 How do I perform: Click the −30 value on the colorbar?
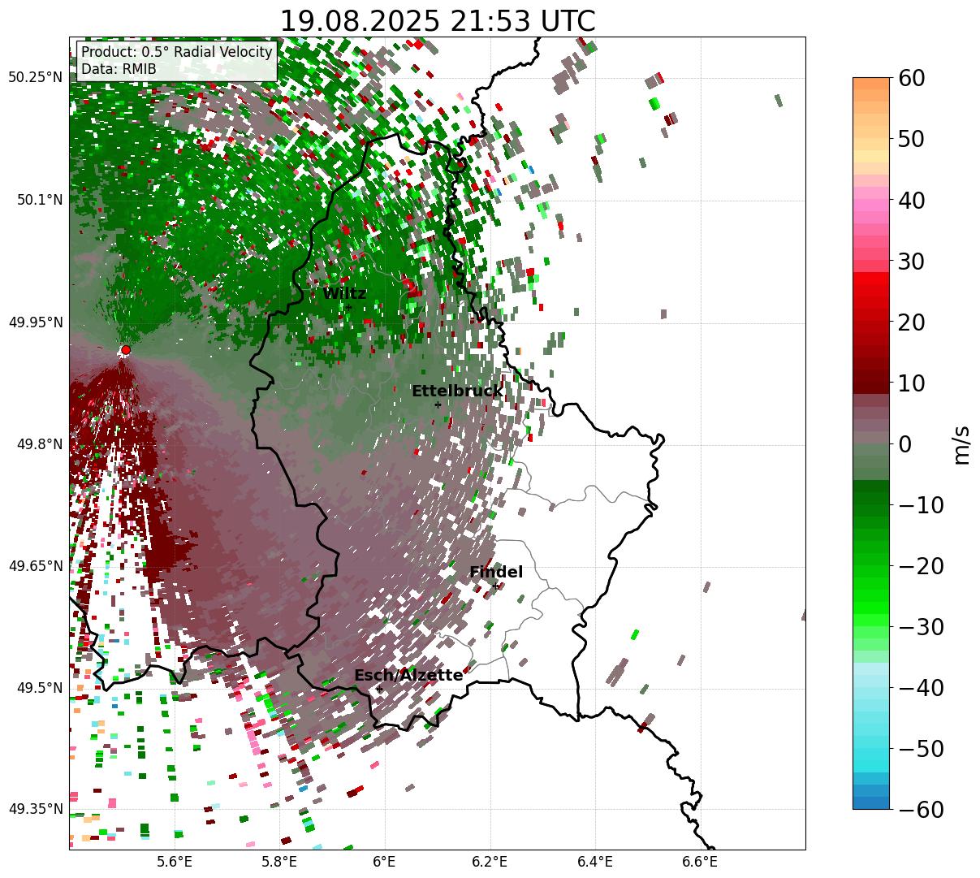921,626
